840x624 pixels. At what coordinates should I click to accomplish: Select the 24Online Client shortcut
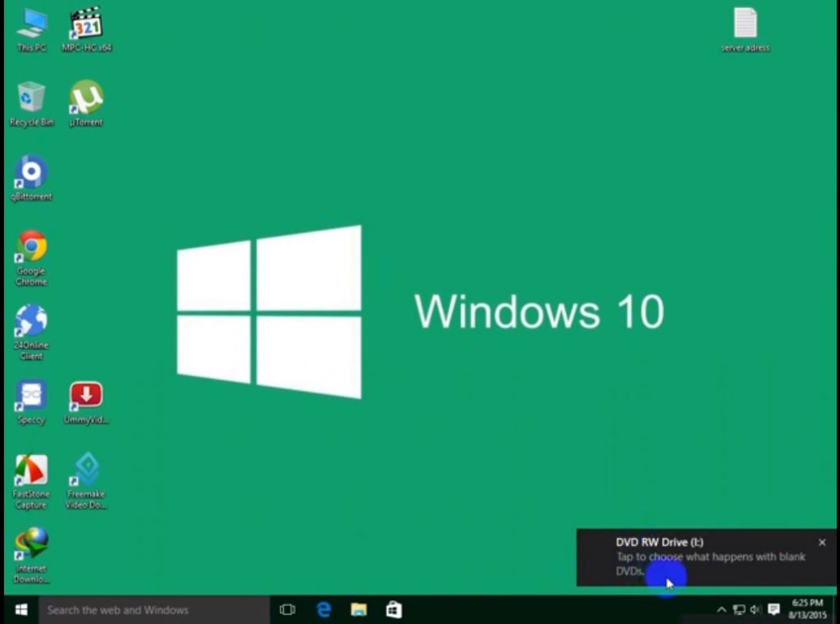point(31,333)
